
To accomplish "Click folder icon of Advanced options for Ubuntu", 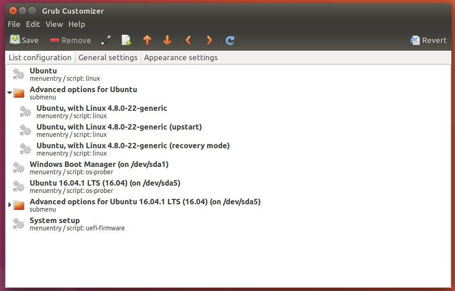I will [x=19, y=93].
